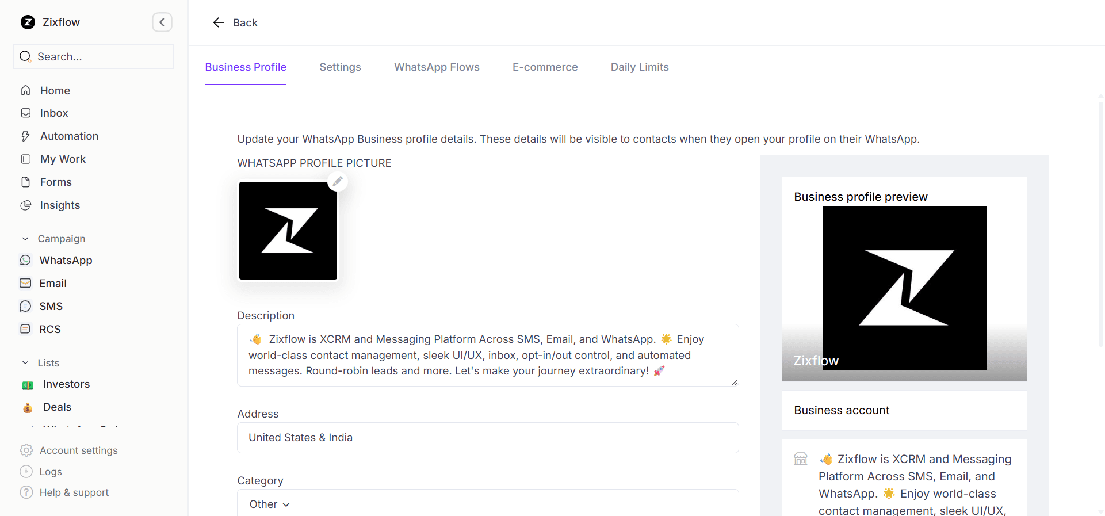Click the SMS chat bubble icon

click(25, 307)
